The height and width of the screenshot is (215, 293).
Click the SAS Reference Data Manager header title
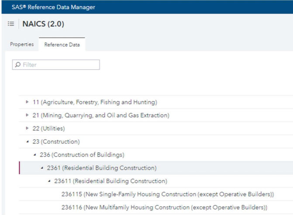pos(53,7)
